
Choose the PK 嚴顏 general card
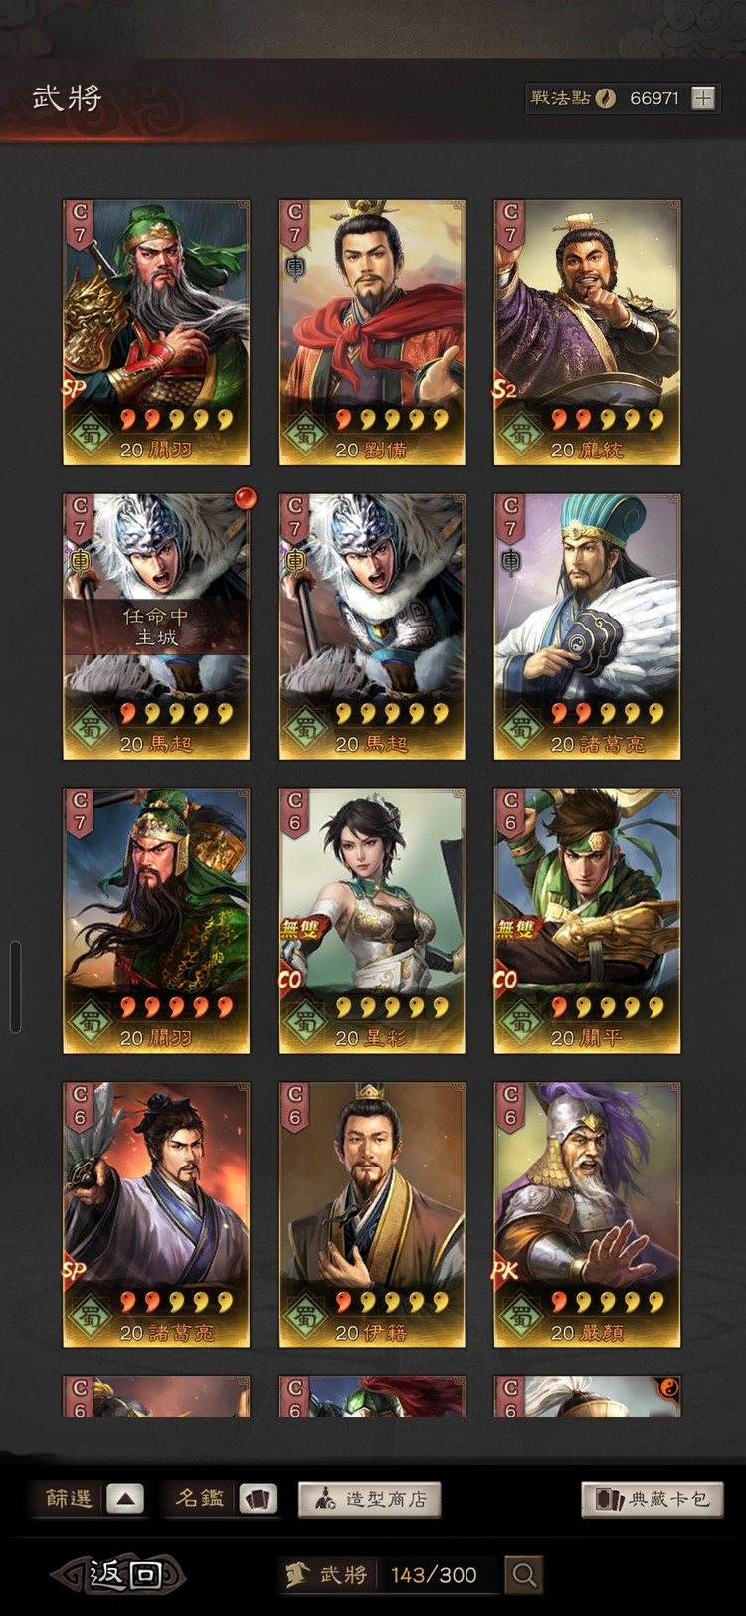point(587,1215)
